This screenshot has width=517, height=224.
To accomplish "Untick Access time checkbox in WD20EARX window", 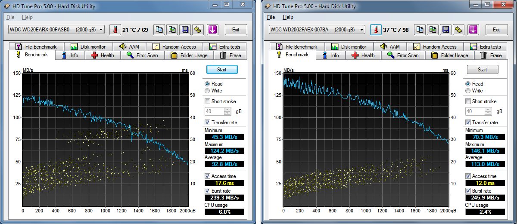I will (208, 176).
